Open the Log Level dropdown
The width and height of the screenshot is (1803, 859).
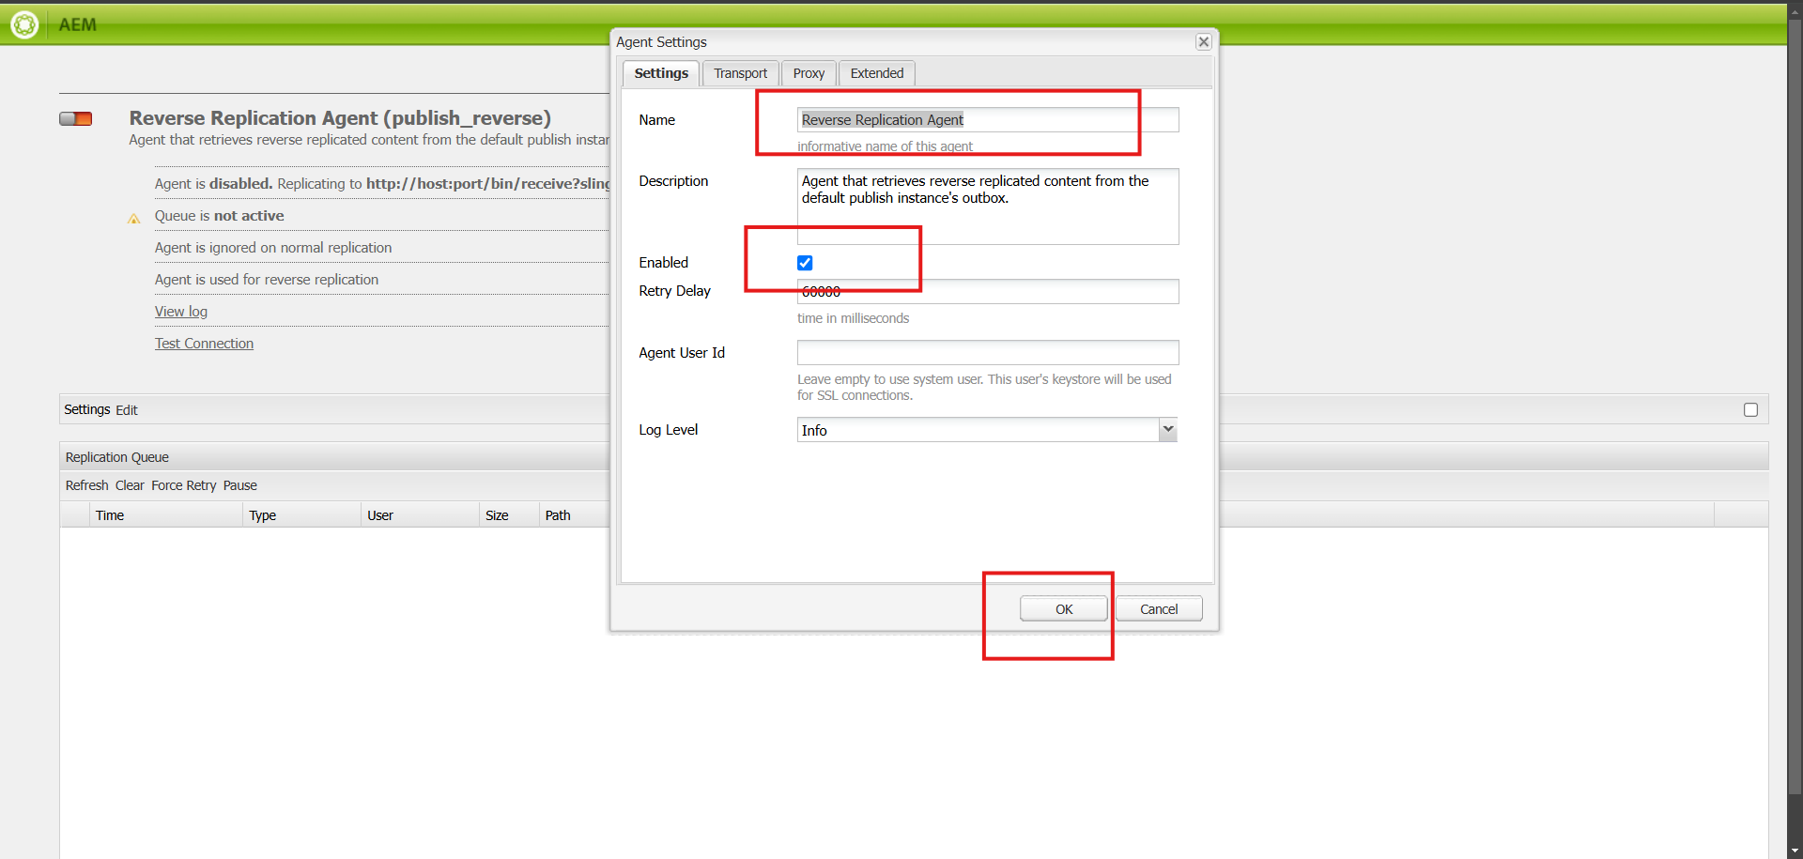[x=1167, y=430]
